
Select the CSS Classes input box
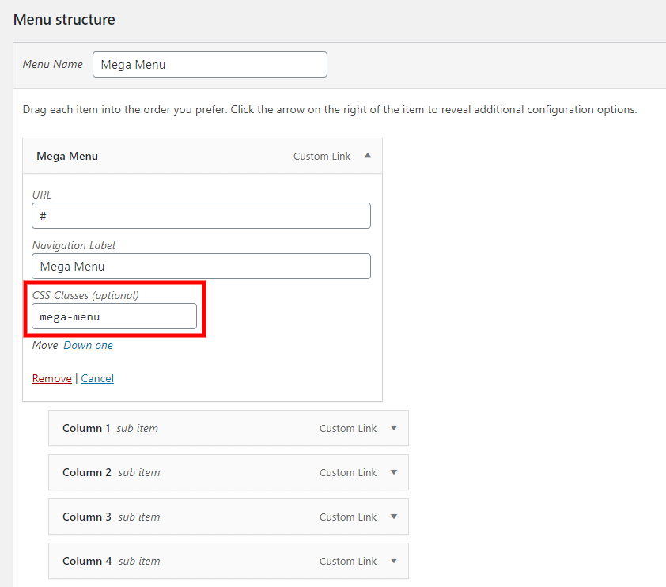114,316
